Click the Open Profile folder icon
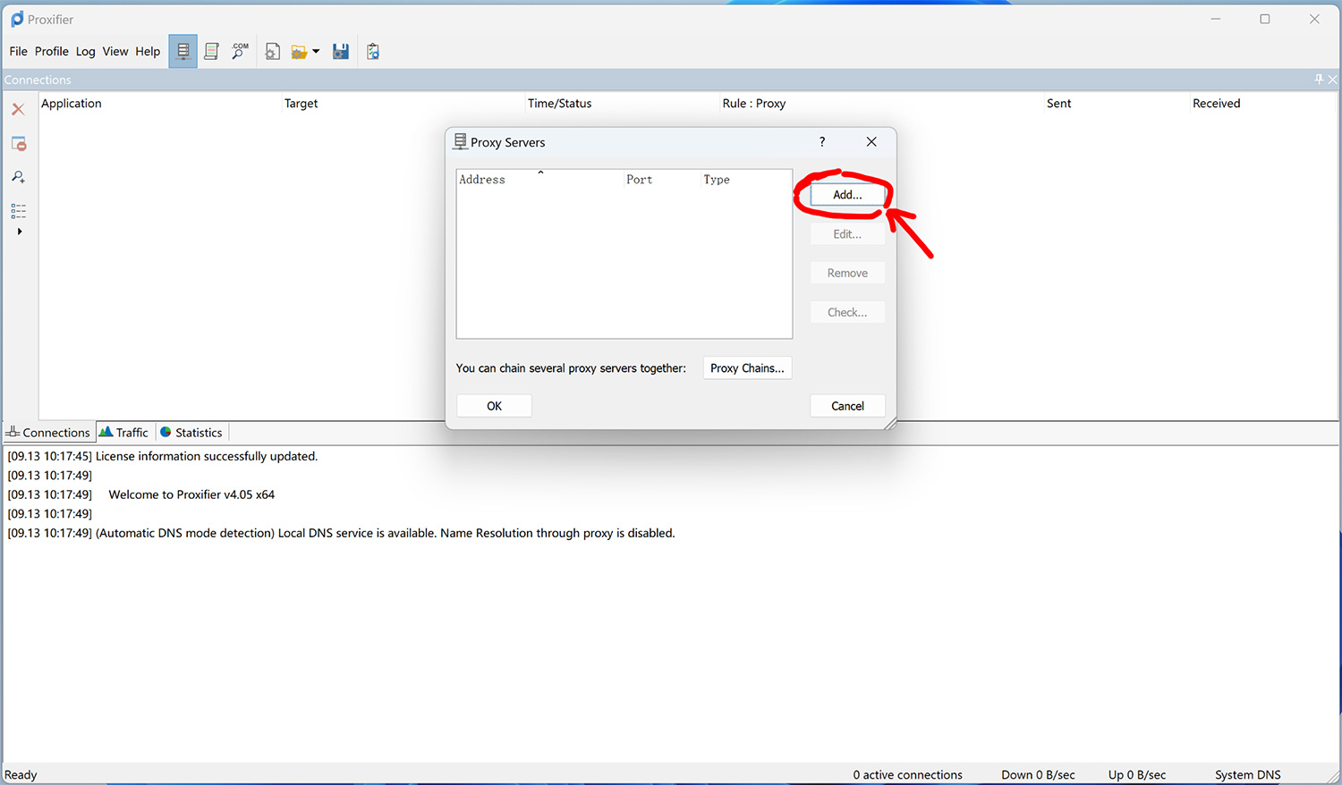 (299, 52)
